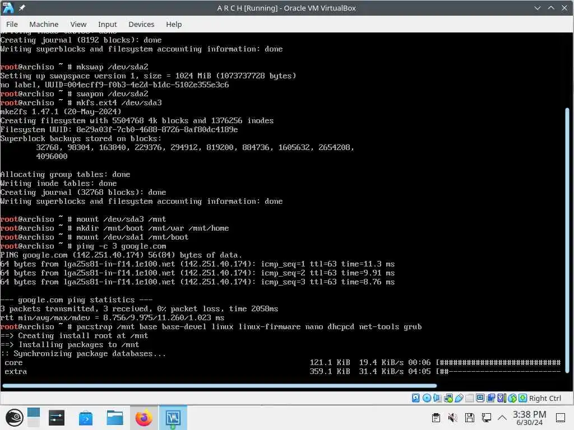Click the 'google.com ping statistics' line
The height and width of the screenshot is (430, 574).
click(76, 300)
